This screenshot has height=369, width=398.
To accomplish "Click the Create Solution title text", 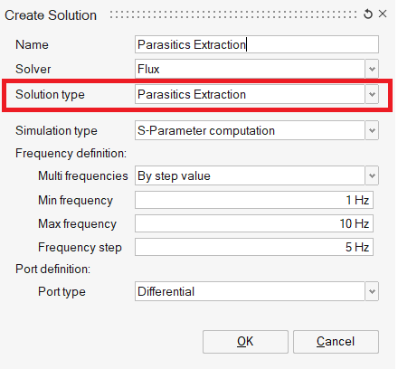I will (x=51, y=15).
